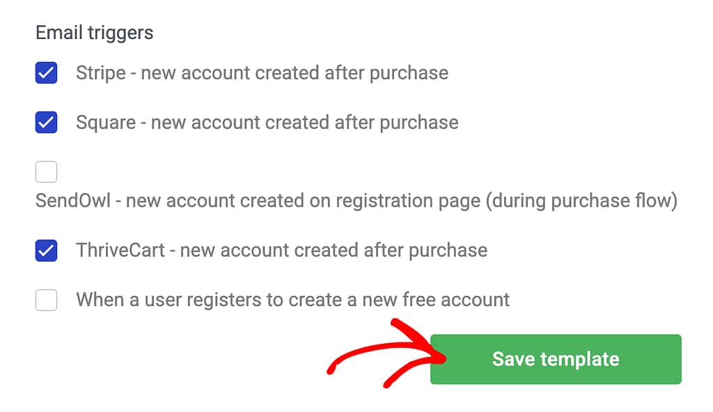The image size is (713, 412).
Task: Click the "When a user registers" label
Action: (x=292, y=300)
